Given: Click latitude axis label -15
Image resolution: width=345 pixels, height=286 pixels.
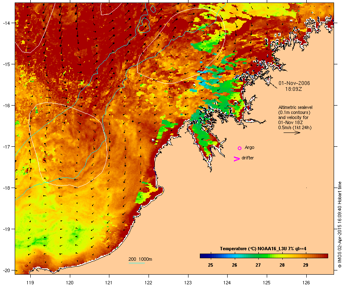Looking at the screenshot, I should (x=6, y=64).
